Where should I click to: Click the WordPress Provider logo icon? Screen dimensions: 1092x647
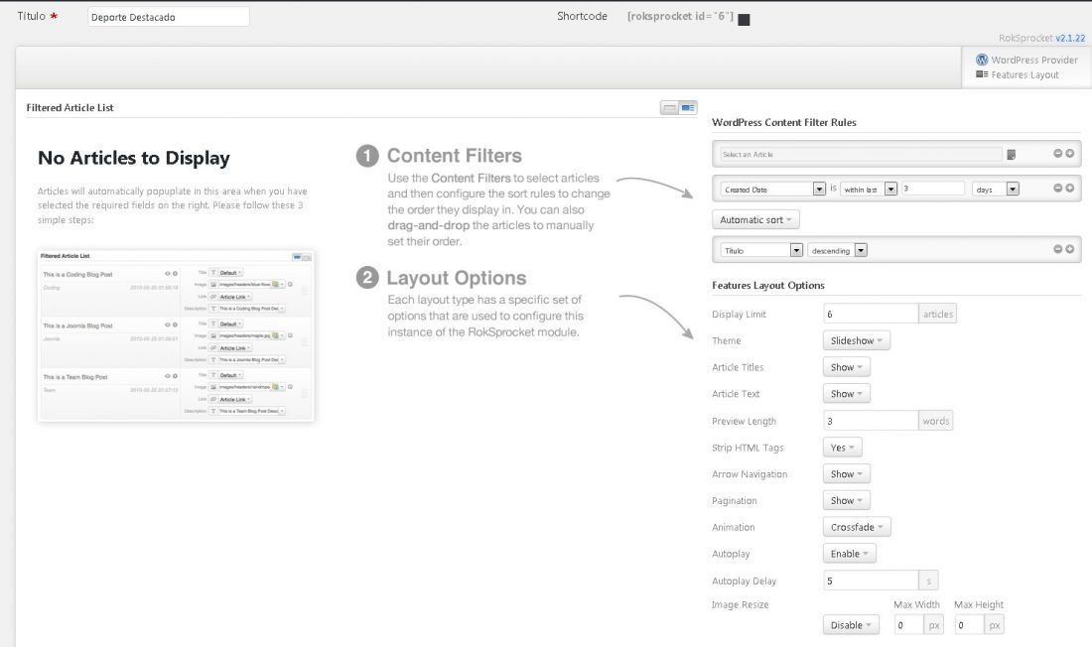point(982,60)
